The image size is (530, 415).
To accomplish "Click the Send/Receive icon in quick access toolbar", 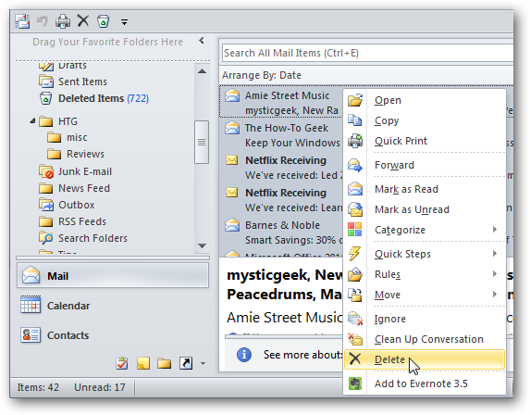I will coord(22,21).
